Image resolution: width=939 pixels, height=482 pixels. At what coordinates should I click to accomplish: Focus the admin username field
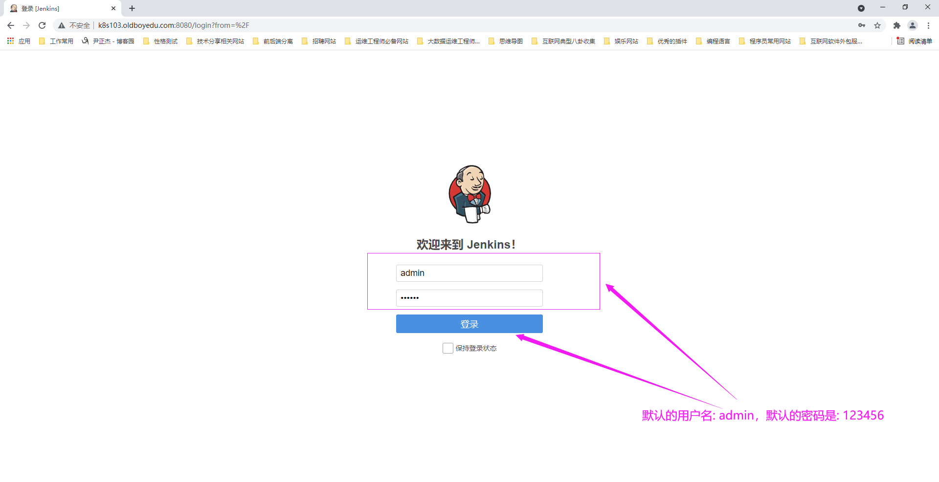[469, 273]
